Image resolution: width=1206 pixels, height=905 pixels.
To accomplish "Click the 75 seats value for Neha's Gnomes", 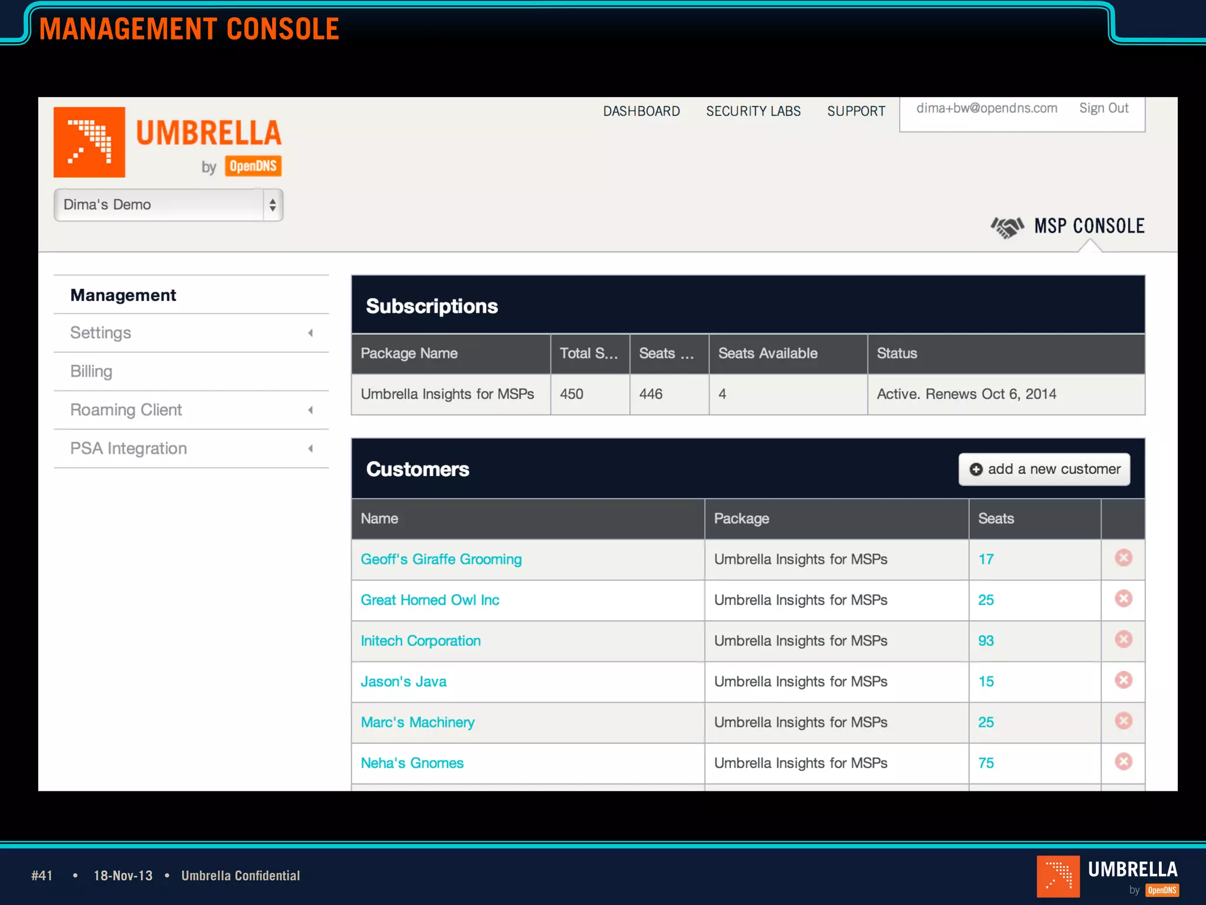I will pyautogui.click(x=986, y=762).
